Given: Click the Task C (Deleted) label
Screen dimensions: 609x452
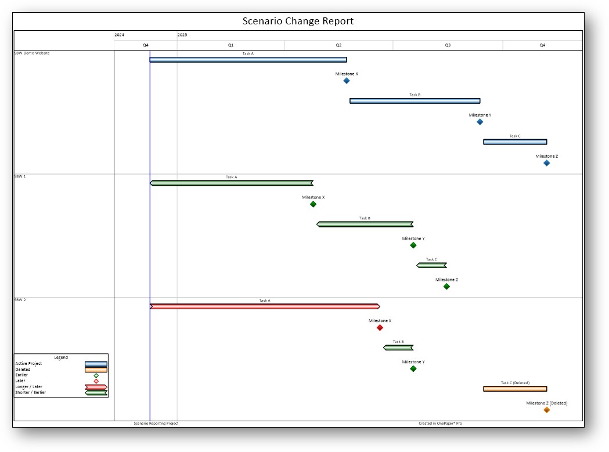Looking at the screenshot, I should [515, 383].
